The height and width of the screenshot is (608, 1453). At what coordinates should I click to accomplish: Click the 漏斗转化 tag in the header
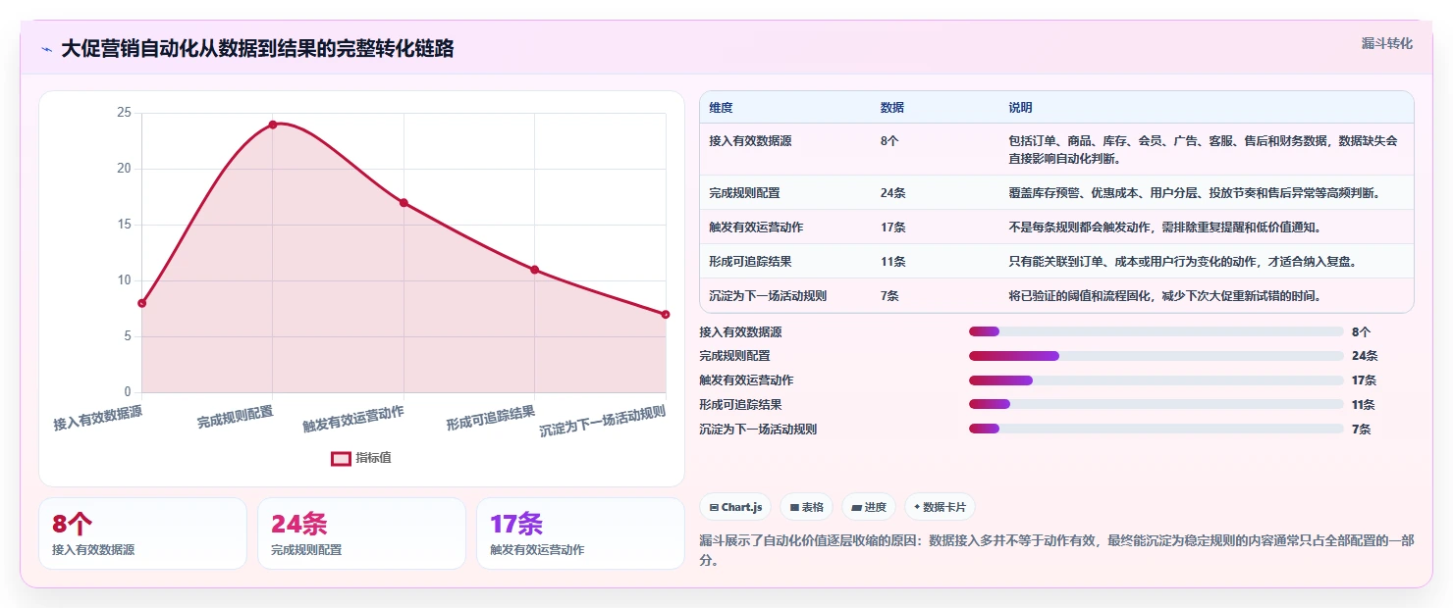(x=1387, y=43)
